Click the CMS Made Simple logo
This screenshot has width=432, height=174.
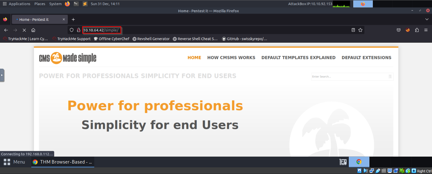pos(68,58)
